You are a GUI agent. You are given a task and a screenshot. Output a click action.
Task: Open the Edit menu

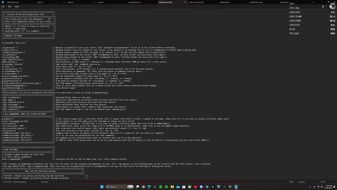coord(9,7)
